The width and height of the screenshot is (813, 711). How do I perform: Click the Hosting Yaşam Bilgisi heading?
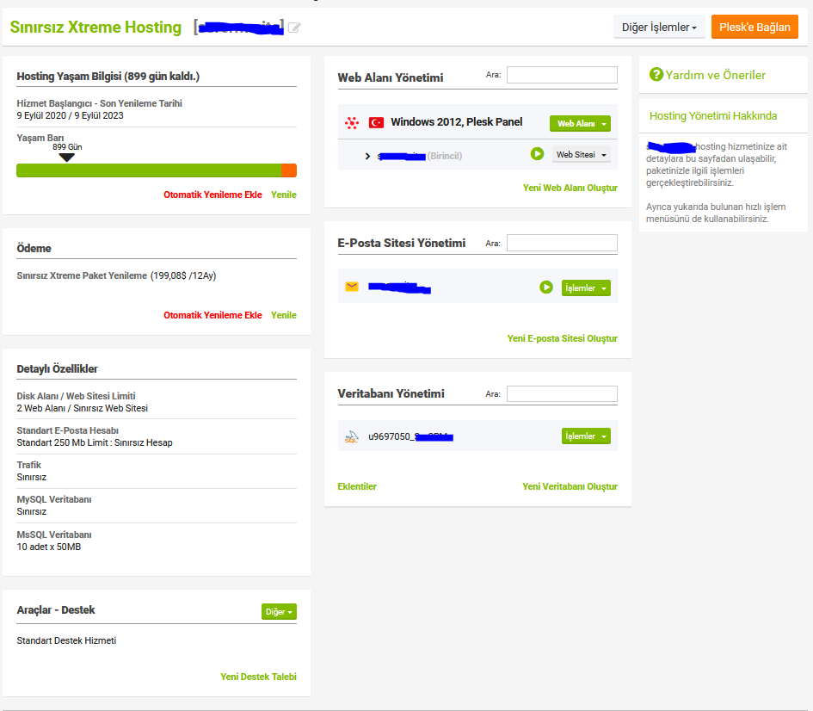(108, 77)
